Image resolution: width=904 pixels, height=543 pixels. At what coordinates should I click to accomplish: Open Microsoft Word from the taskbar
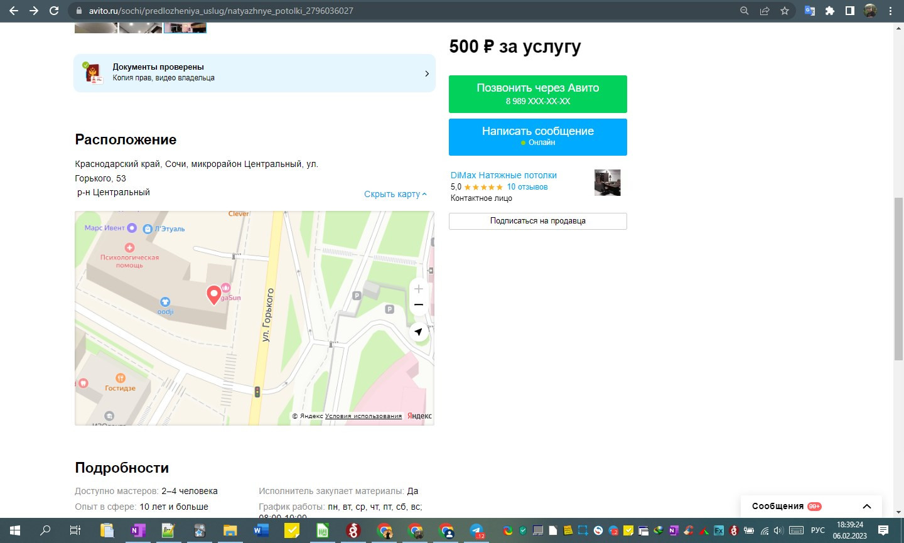click(x=261, y=530)
